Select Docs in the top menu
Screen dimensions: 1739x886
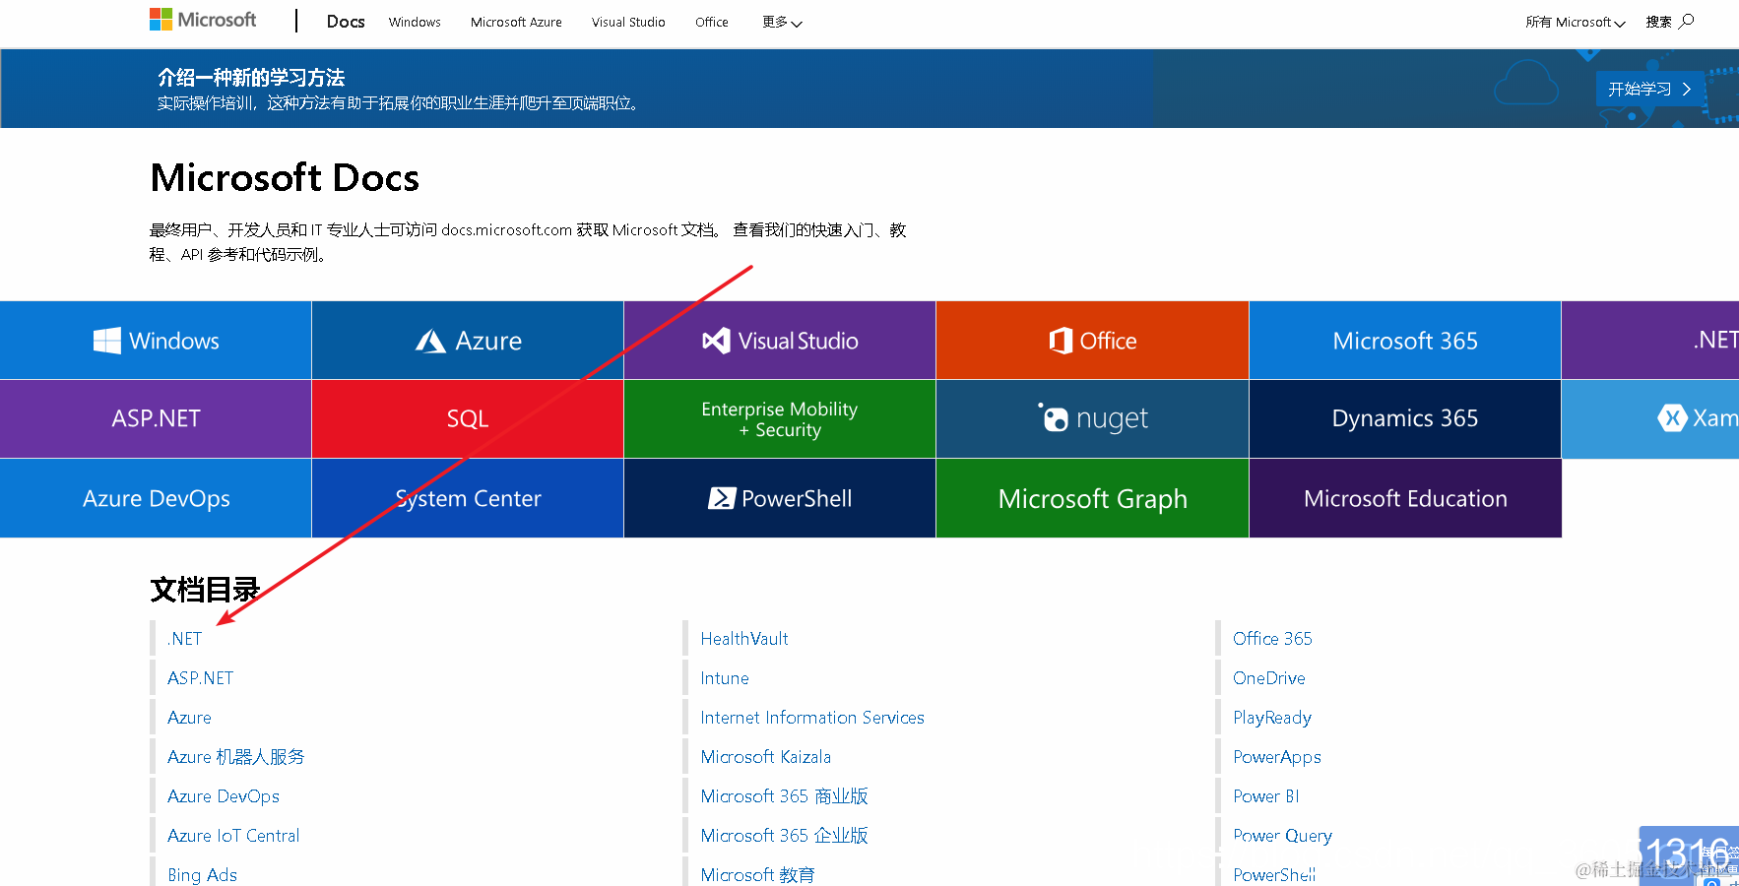pyautogui.click(x=345, y=21)
